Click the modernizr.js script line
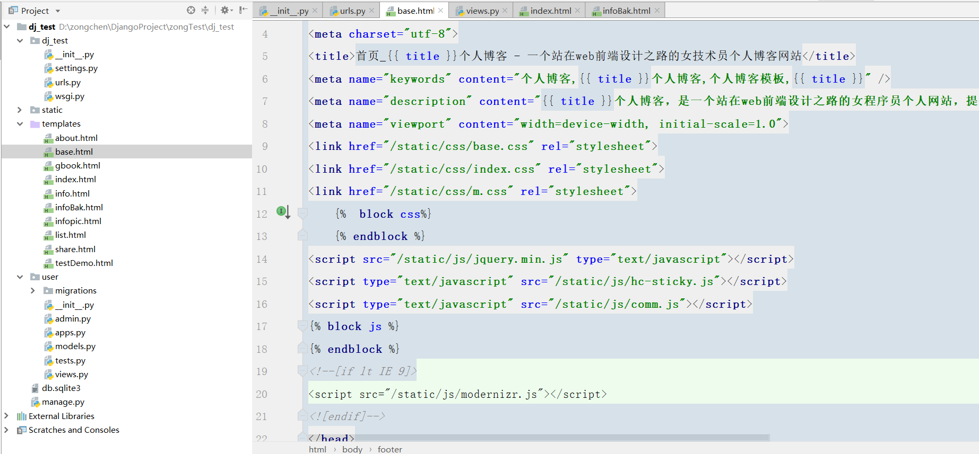 pos(457,394)
